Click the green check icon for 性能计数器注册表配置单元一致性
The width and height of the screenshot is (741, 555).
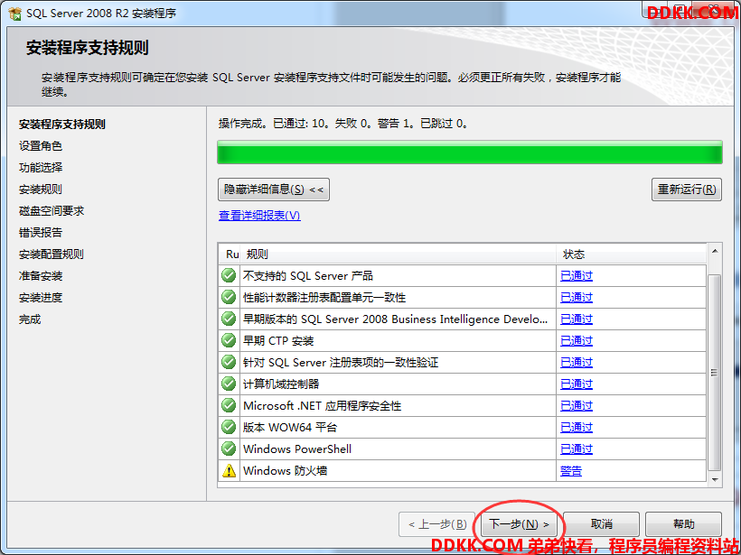click(x=229, y=297)
